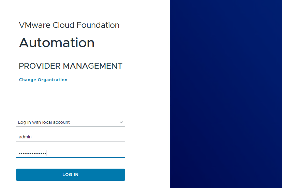The image size is (282, 188).
Task: Click the empty space right of 'admin' text
Action: [78, 137]
